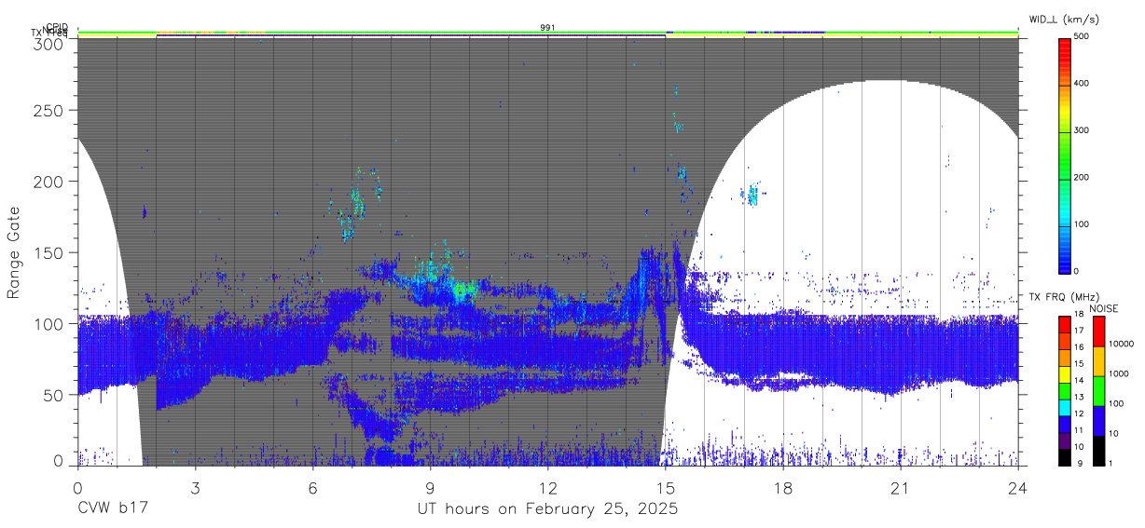Screen dimensions: 1145x528
Task: Click the '17' TX FRQ scale label
Action: pos(1081,331)
